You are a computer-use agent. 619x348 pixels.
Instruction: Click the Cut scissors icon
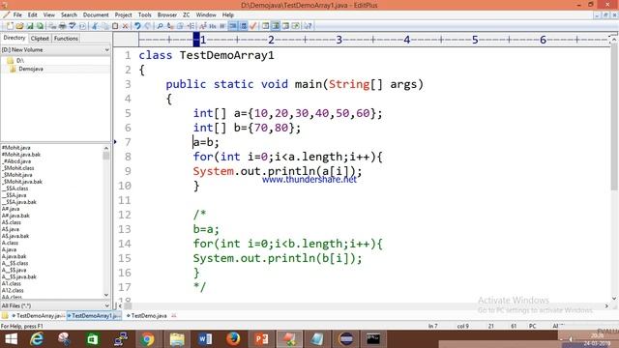click(x=95, y=26)
